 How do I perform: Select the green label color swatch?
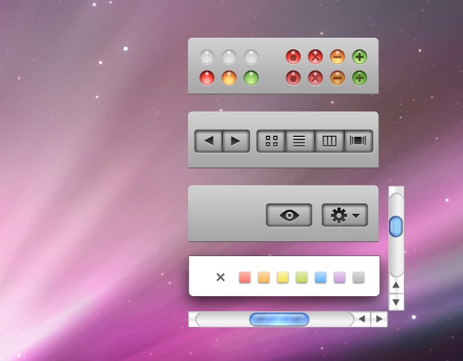[x=301, y=278]
